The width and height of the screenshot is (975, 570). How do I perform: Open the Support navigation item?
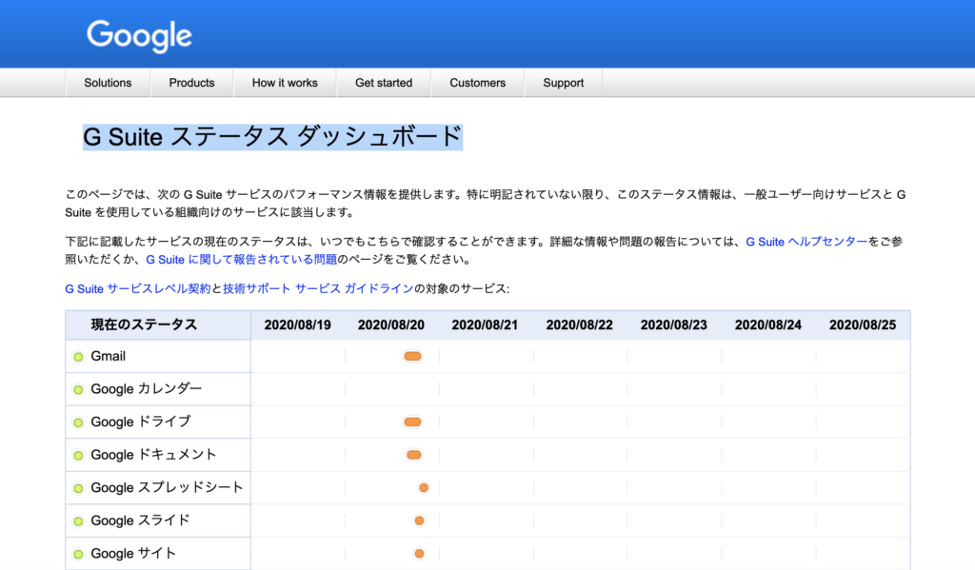pyautogui.click(x=563, y=83)
